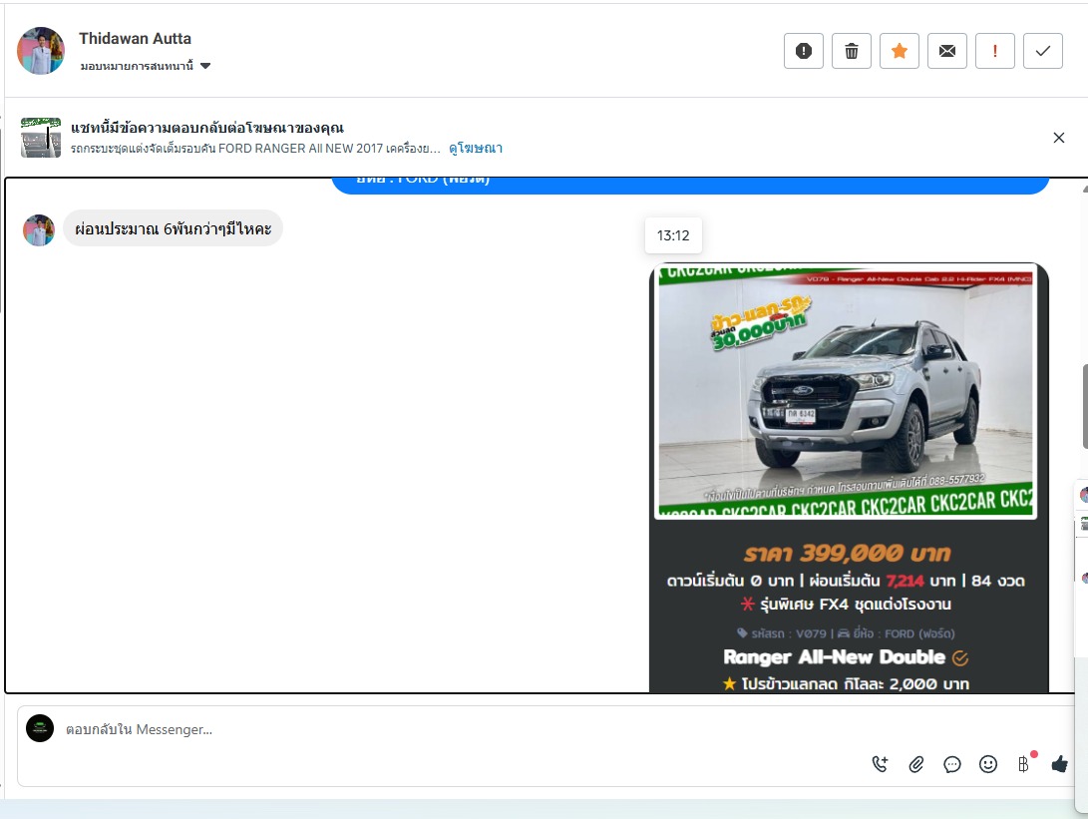Open ad thumbnail in banner
The width and height of the screenshot is (1088, 819).
41,138
